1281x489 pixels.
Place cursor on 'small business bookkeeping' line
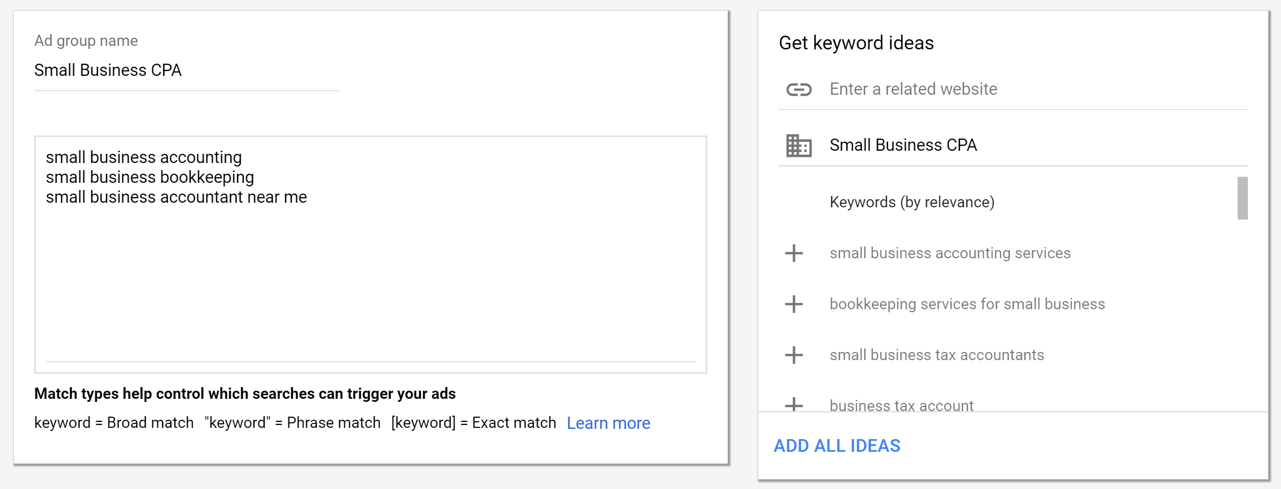tap(150, 177)
